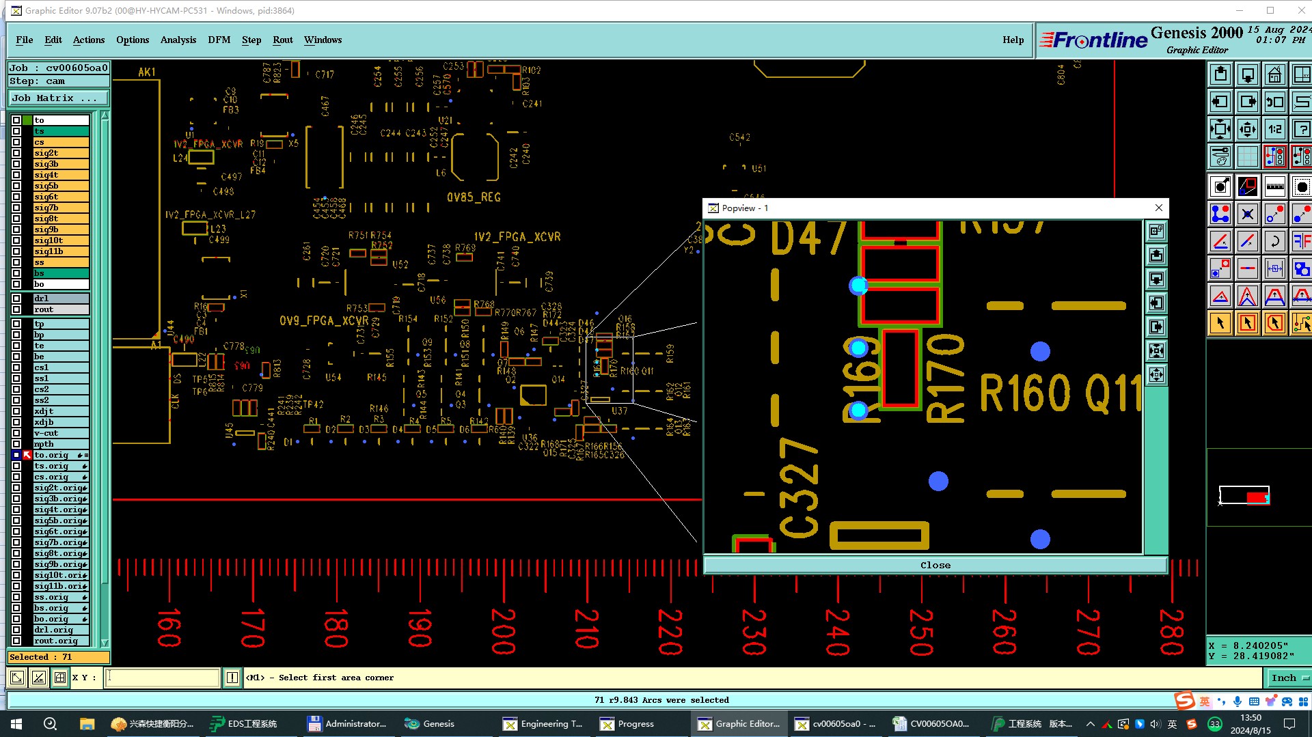Viewport: 1312px width, 737px height.
Task: Open the Genesis app in the taskbar
Action: [430, 723]
